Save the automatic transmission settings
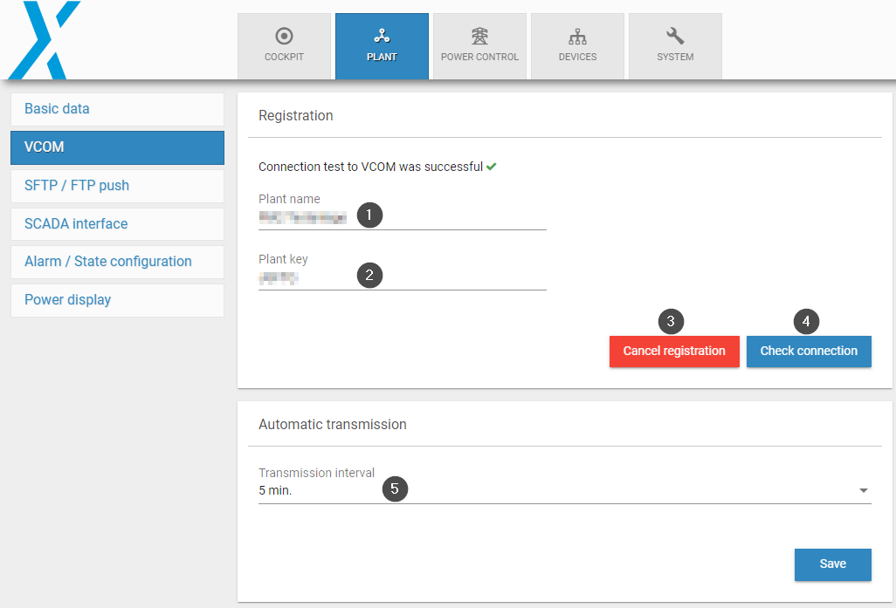Image resolution: width=896 pixels, height=608 pixels. click(x=832, y=564)
